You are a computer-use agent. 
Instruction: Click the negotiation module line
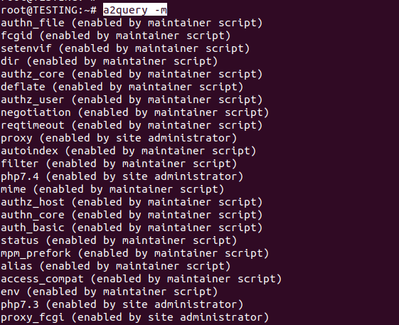point(134,112)
